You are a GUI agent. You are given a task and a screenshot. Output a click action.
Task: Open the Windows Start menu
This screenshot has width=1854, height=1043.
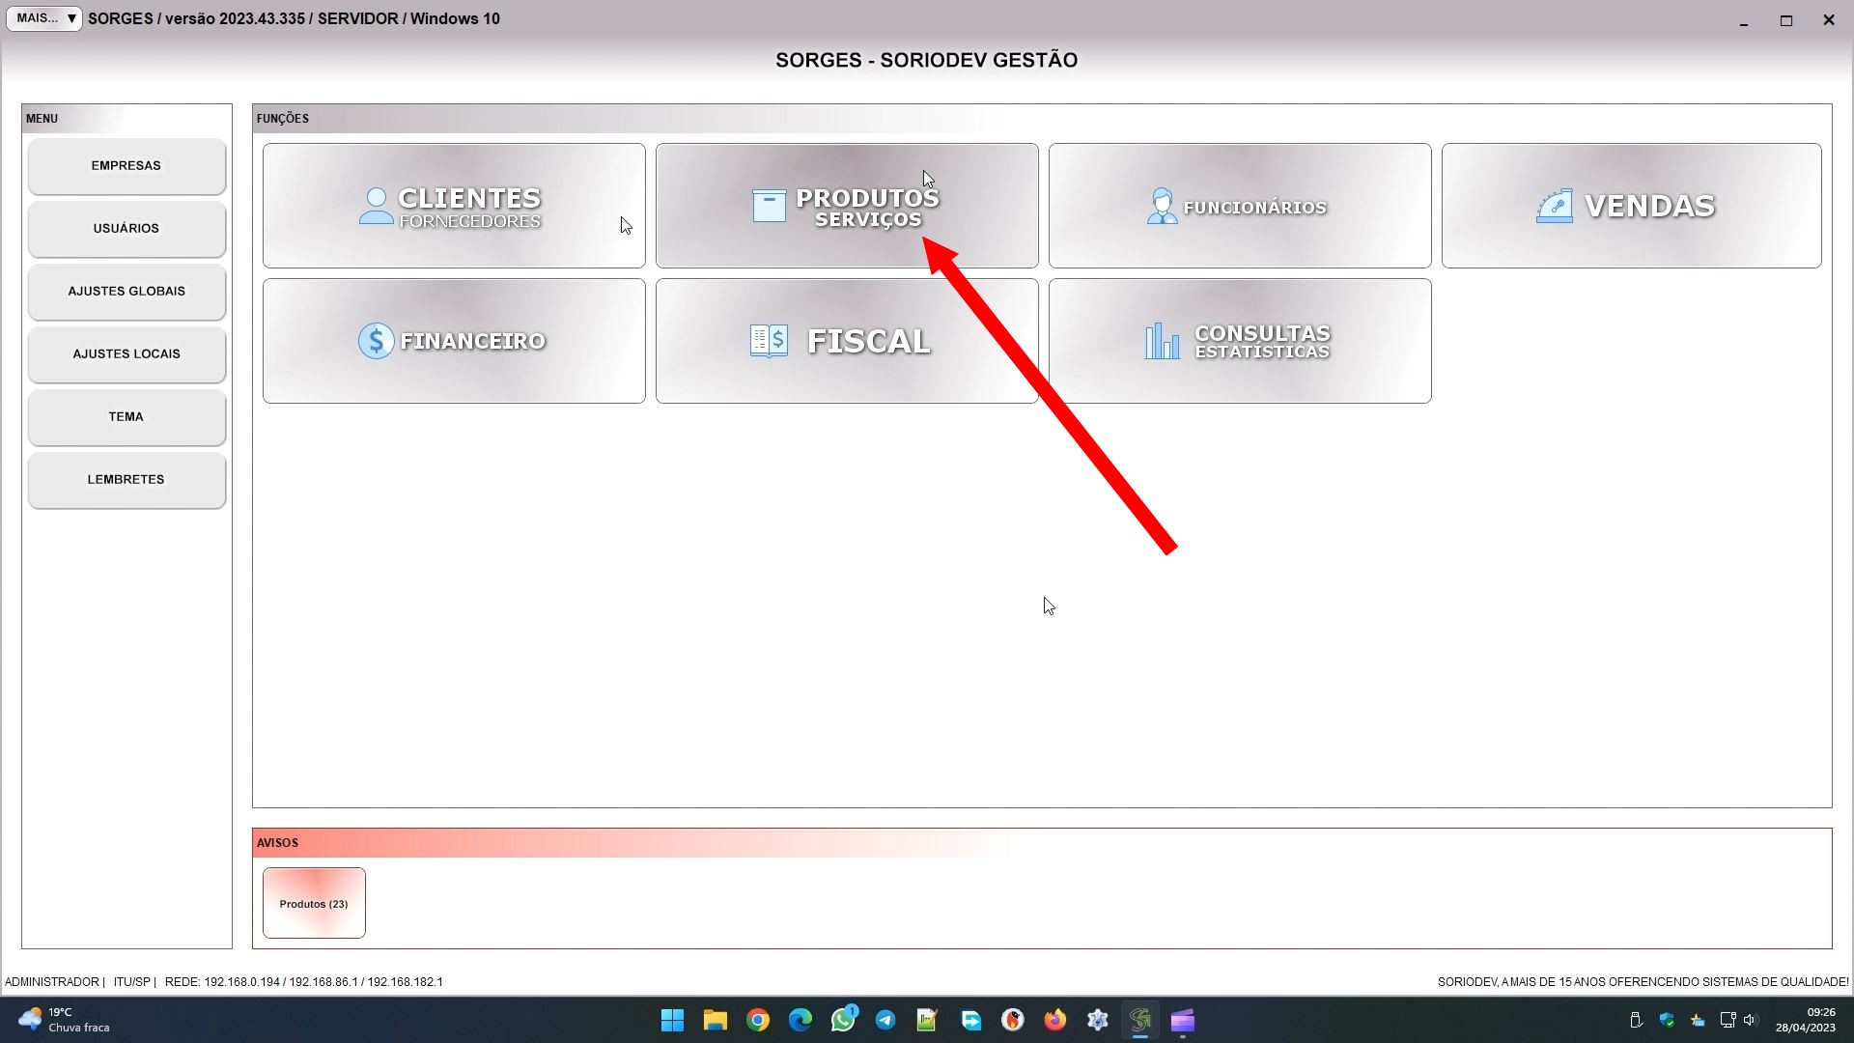coord(673,1020)
